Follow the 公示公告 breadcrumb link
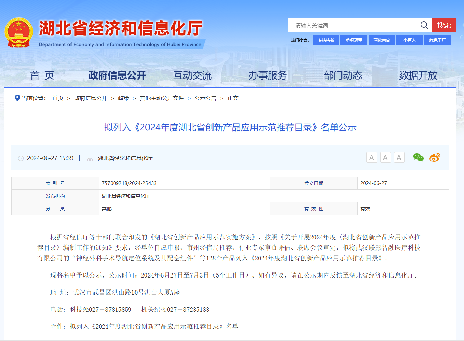 [x=205, y=98]
